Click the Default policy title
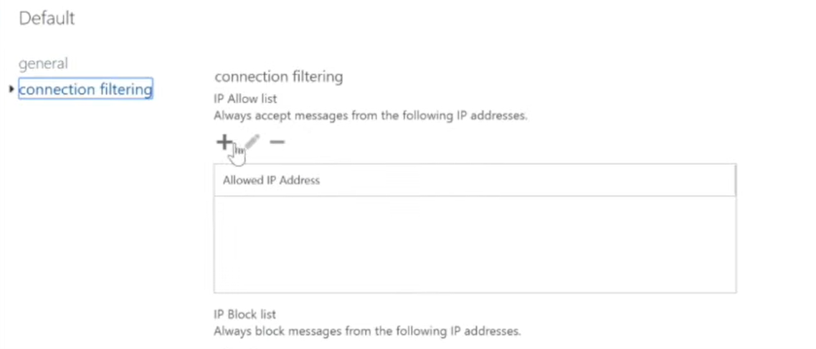The height and width of the screenshot is (349, 816). coord(47,18)
